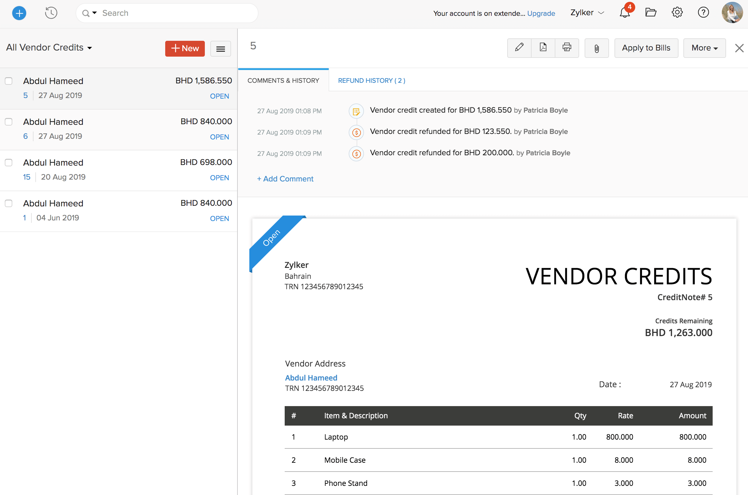Image resolution: width=748 pixels, height=495 pixels.
Task: Open the All Vendor Credits filter dropdown
Action: 49,47
